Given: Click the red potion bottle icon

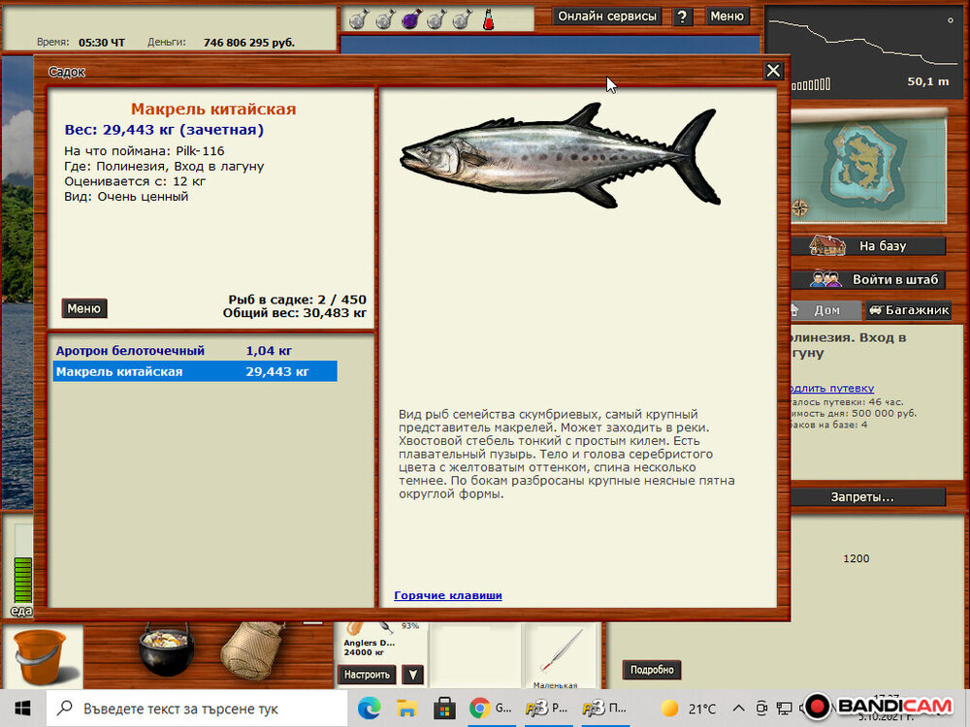Looking at the screenshot, I should (489, 18).
